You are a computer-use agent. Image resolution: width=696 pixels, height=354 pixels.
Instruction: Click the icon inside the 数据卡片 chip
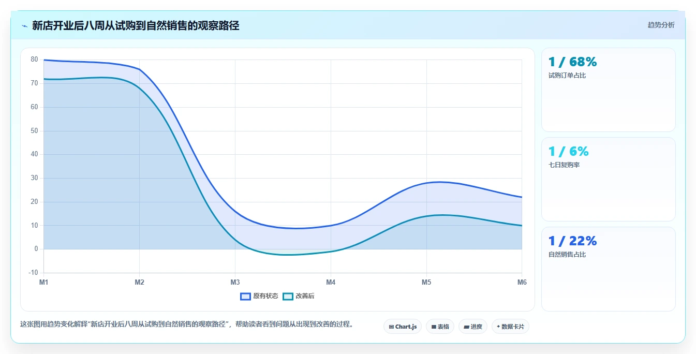pos(498,327)
